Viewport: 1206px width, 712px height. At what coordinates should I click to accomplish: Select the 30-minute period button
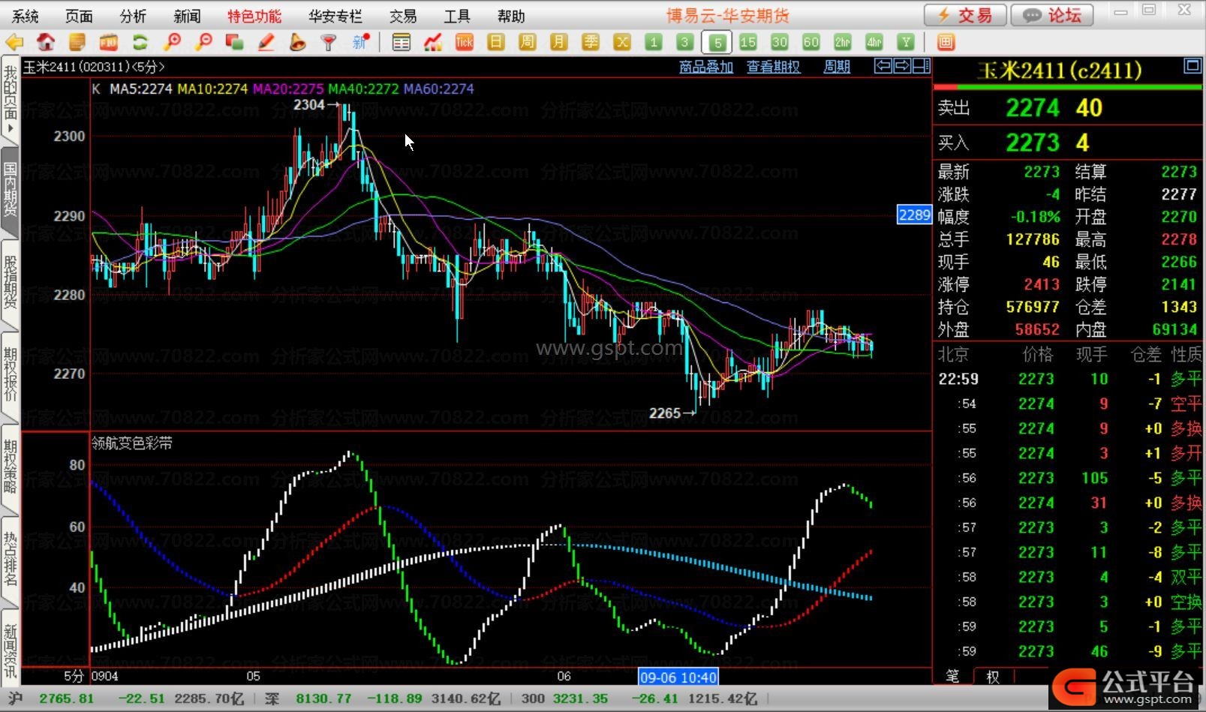(780, 42)
